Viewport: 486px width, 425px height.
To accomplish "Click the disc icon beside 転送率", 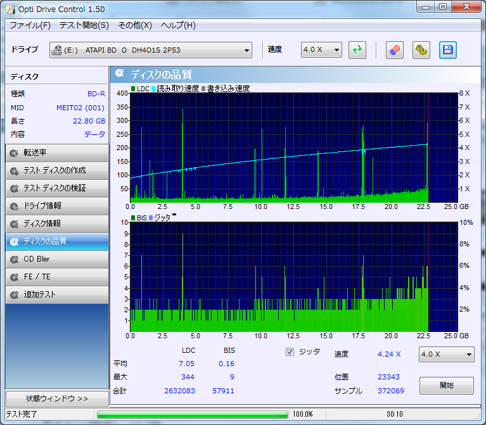I will pos(14,153).
